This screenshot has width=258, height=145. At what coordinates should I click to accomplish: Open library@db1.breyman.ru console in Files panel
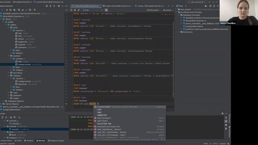click(x=196, y=21)
